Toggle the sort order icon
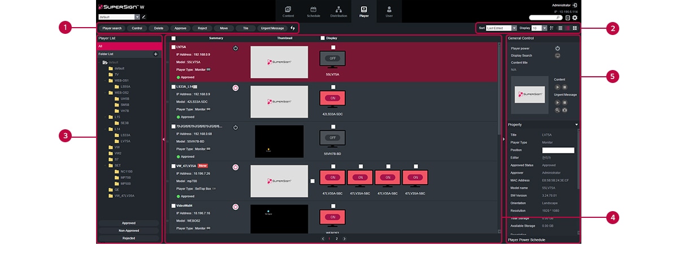Image resolution: width=678 pixels, height=254 pixels. tap(551, 28)
